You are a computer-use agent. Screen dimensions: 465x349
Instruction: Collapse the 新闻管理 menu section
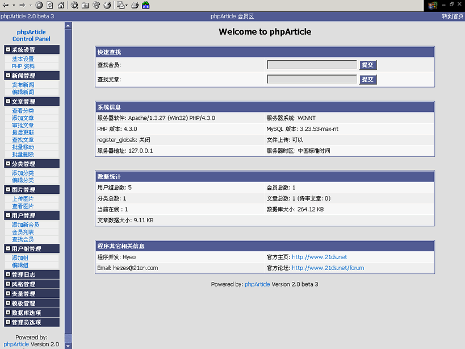tap(9, 76)
